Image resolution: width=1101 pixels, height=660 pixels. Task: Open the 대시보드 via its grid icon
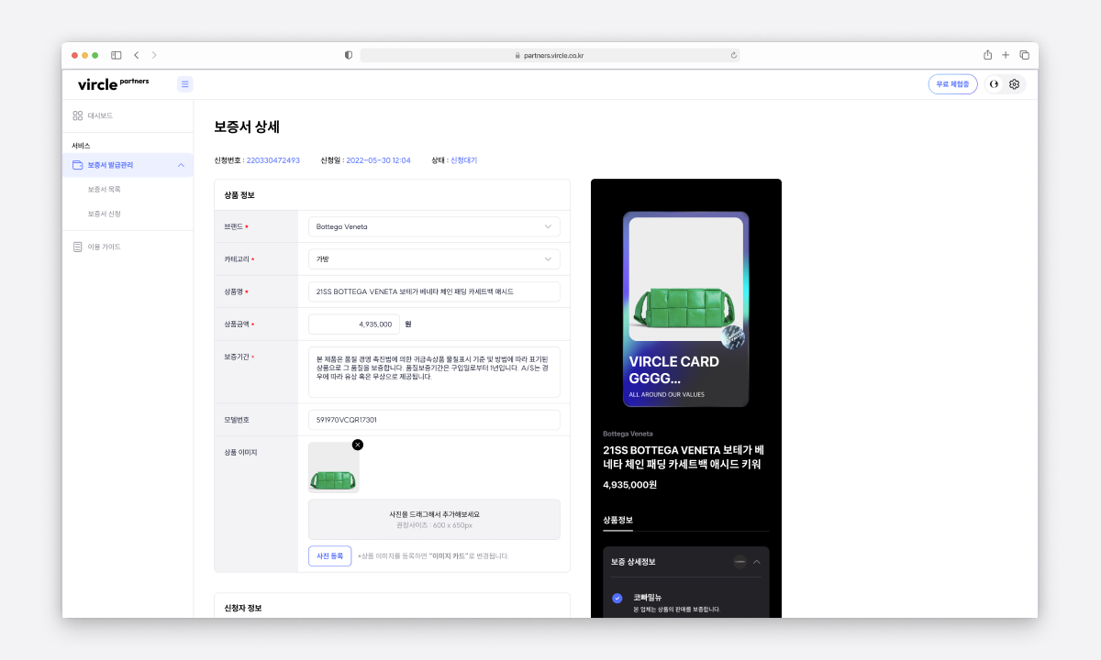tap(81, 115)
